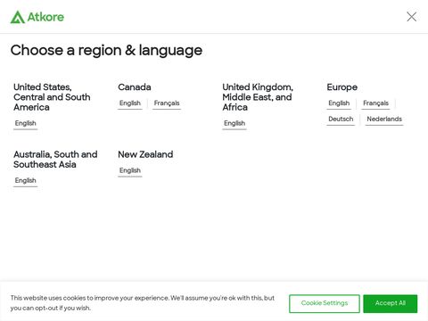Select Nederlands under Europe
Screen dimensions: 428x321
click(384, 119)
